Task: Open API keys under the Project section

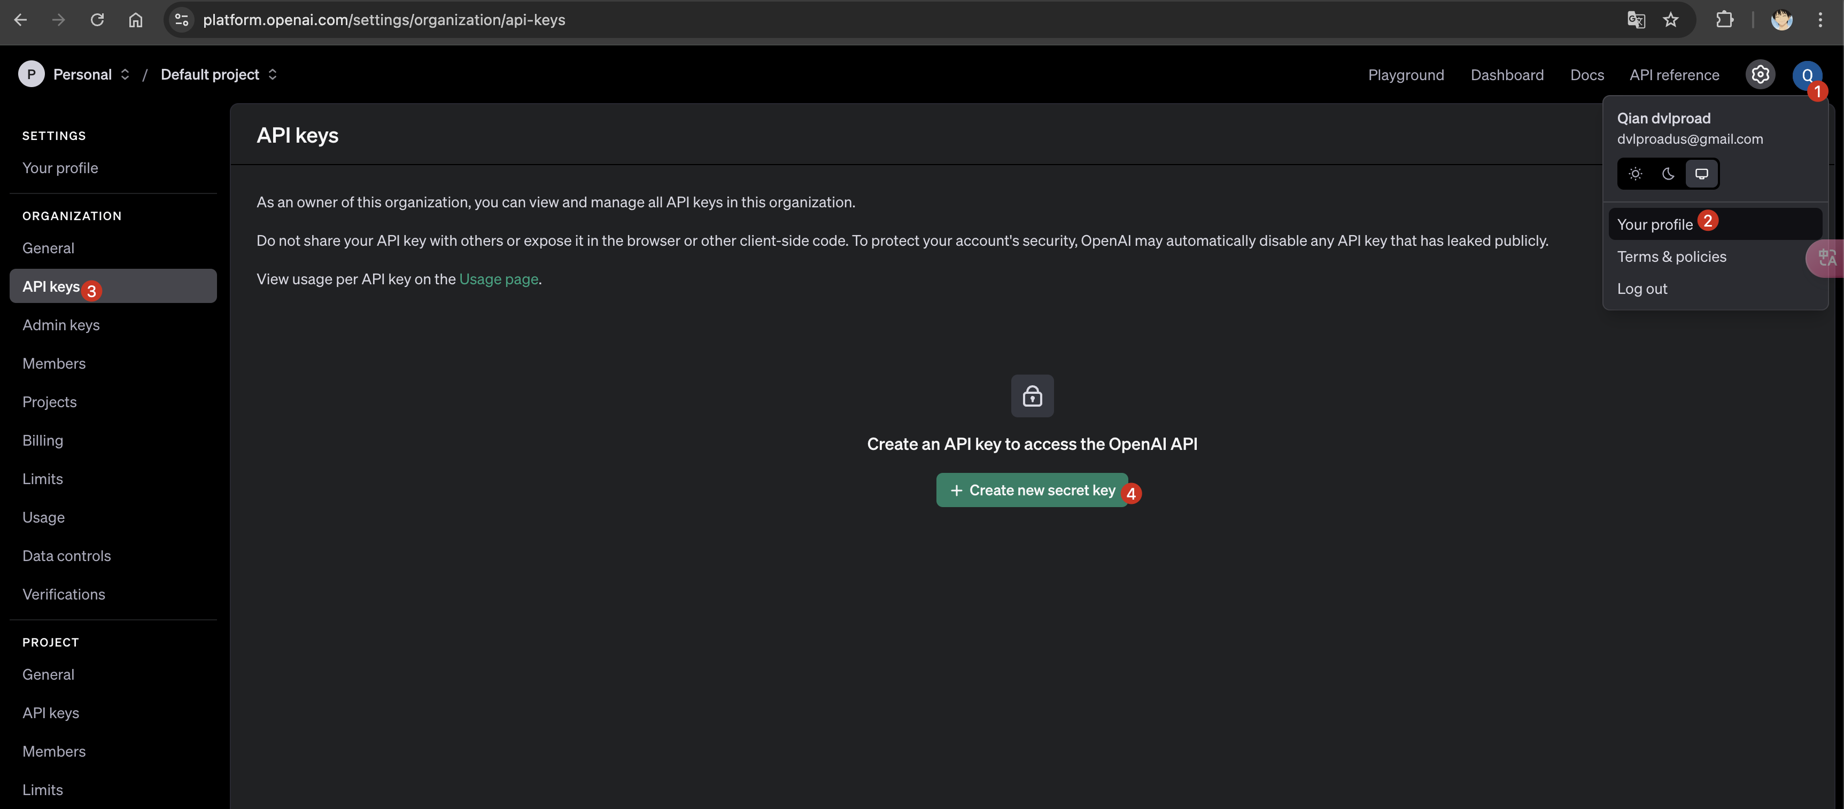Action: coord(113,713)
